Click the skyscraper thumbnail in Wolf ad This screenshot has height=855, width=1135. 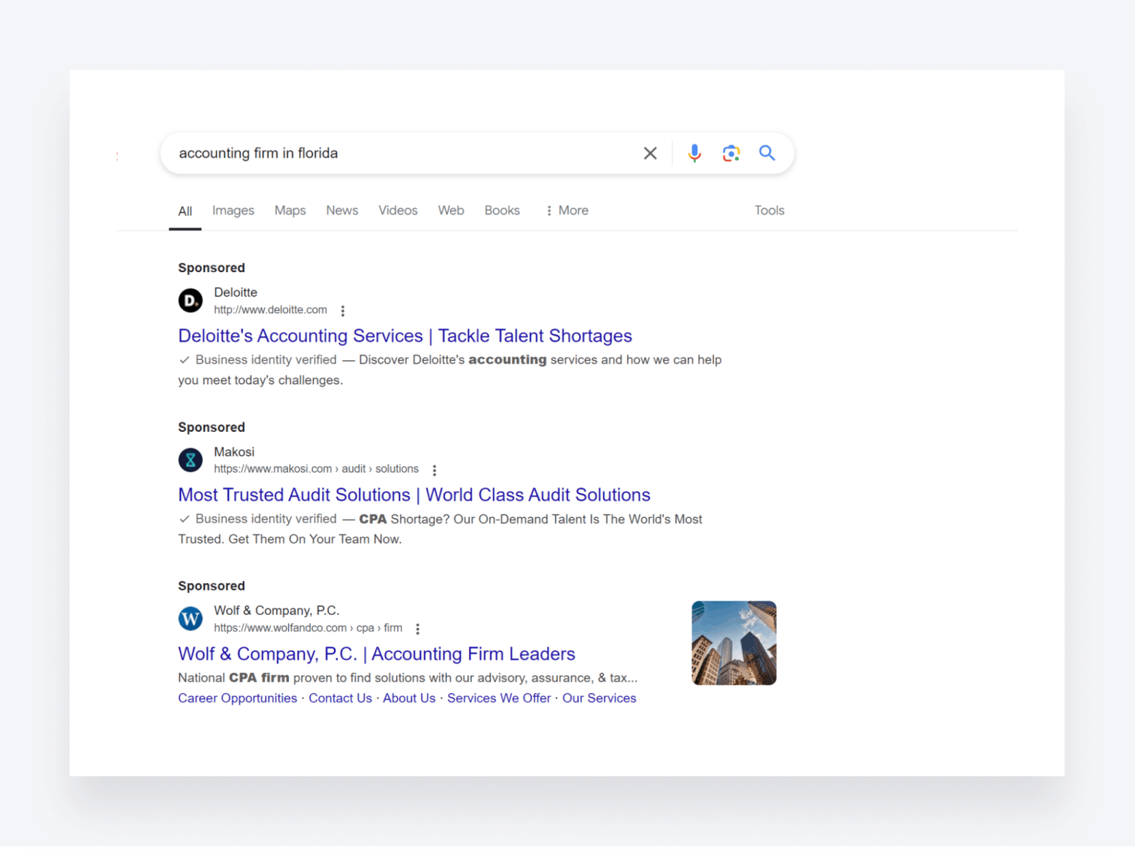click(734, 643)
